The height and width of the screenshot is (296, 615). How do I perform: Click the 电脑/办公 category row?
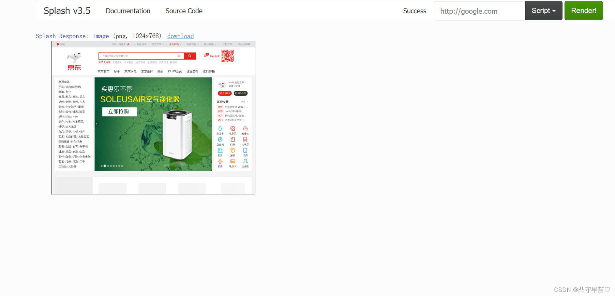tap(64, 92)
